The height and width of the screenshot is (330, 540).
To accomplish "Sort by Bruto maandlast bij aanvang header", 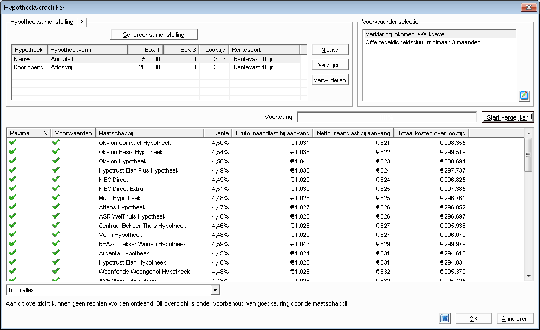I will click(272, 133).
